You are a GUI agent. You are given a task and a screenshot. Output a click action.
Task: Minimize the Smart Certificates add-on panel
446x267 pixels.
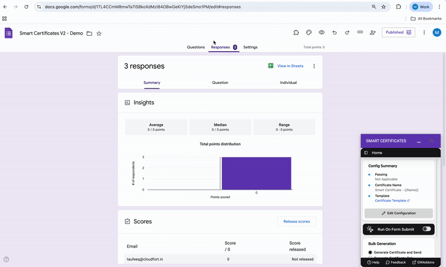point(419,141)
